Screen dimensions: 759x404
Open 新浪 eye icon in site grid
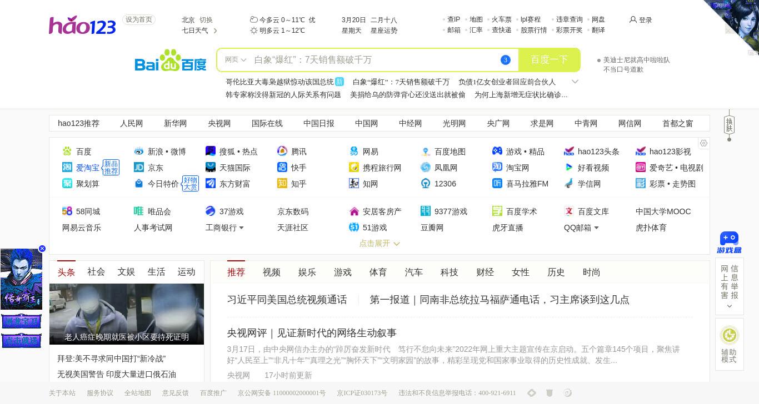point(139,151)
